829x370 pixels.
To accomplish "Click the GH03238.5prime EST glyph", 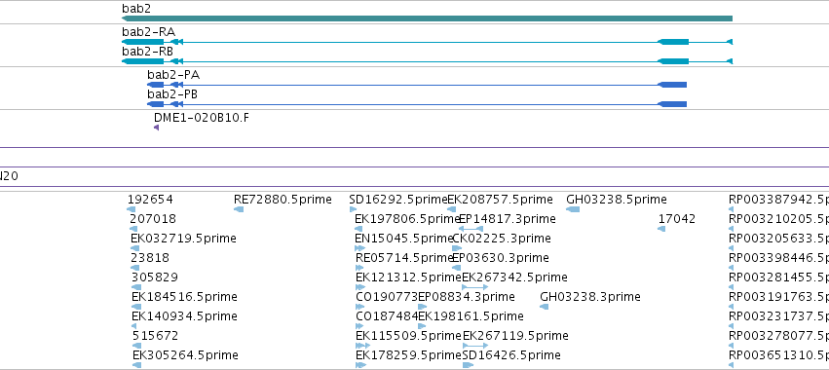I will pos(573,209).
